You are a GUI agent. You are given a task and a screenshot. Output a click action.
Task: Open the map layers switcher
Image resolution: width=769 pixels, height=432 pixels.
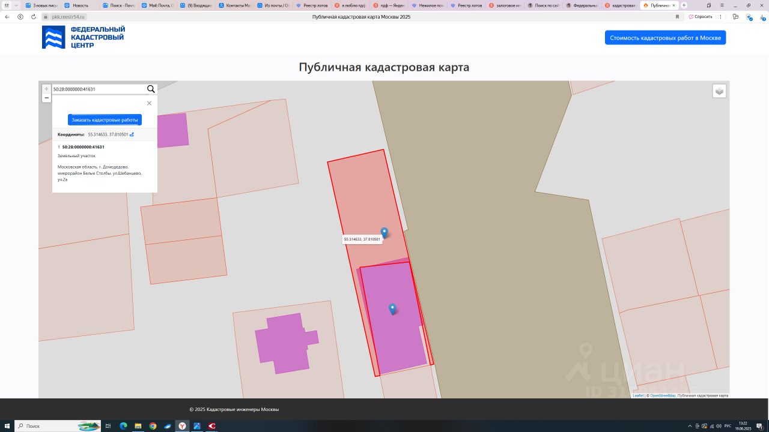[x=719, y=91]
